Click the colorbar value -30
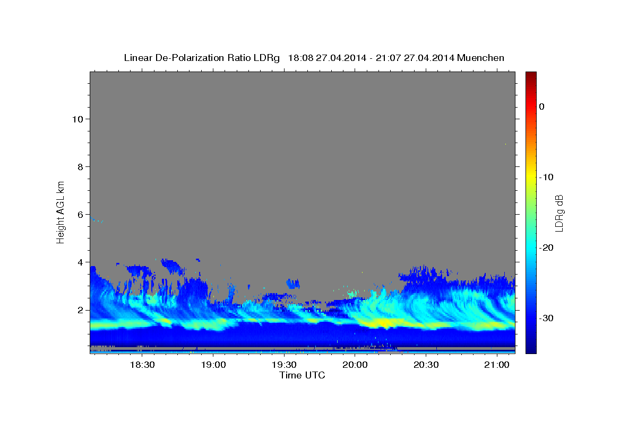 [x=546, y=318]
